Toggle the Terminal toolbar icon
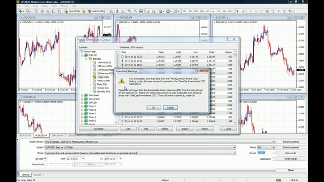 coord(53,11)
